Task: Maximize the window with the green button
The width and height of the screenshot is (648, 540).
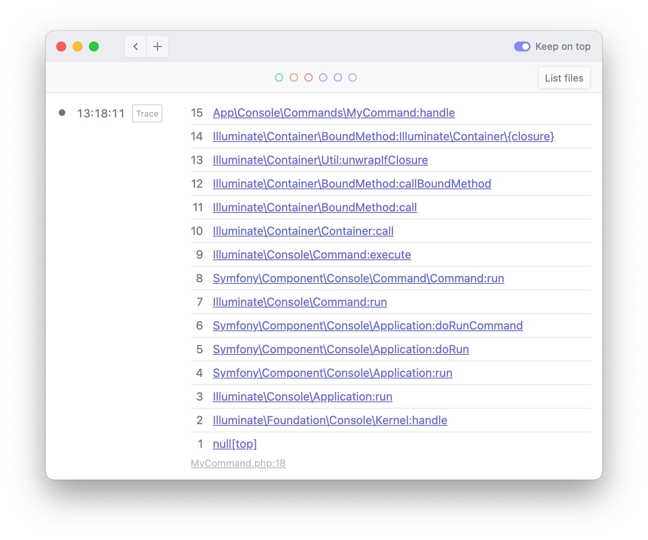Action: [x=94, y=46]
